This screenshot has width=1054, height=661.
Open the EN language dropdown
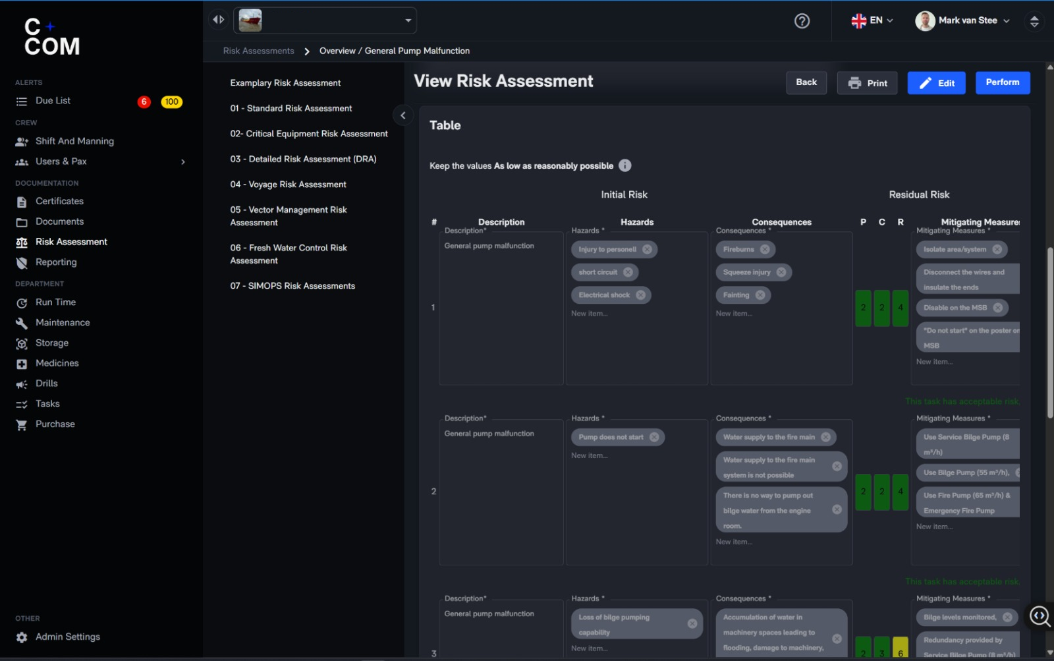tap(872, 20)
